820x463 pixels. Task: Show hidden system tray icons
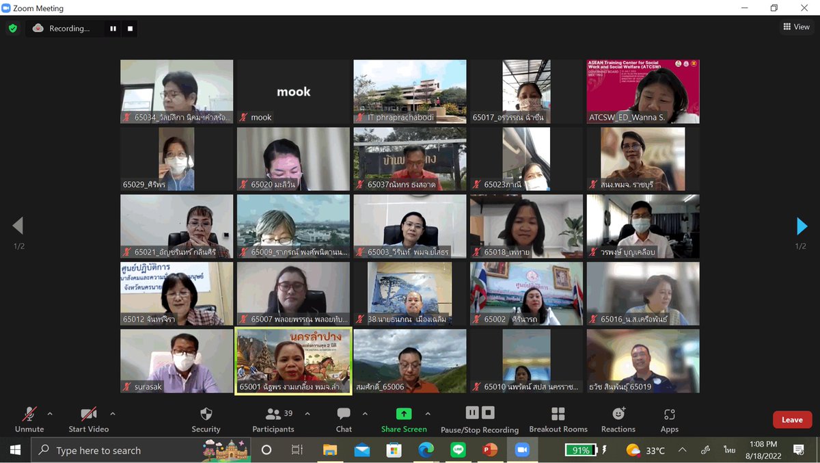point(683,450)
